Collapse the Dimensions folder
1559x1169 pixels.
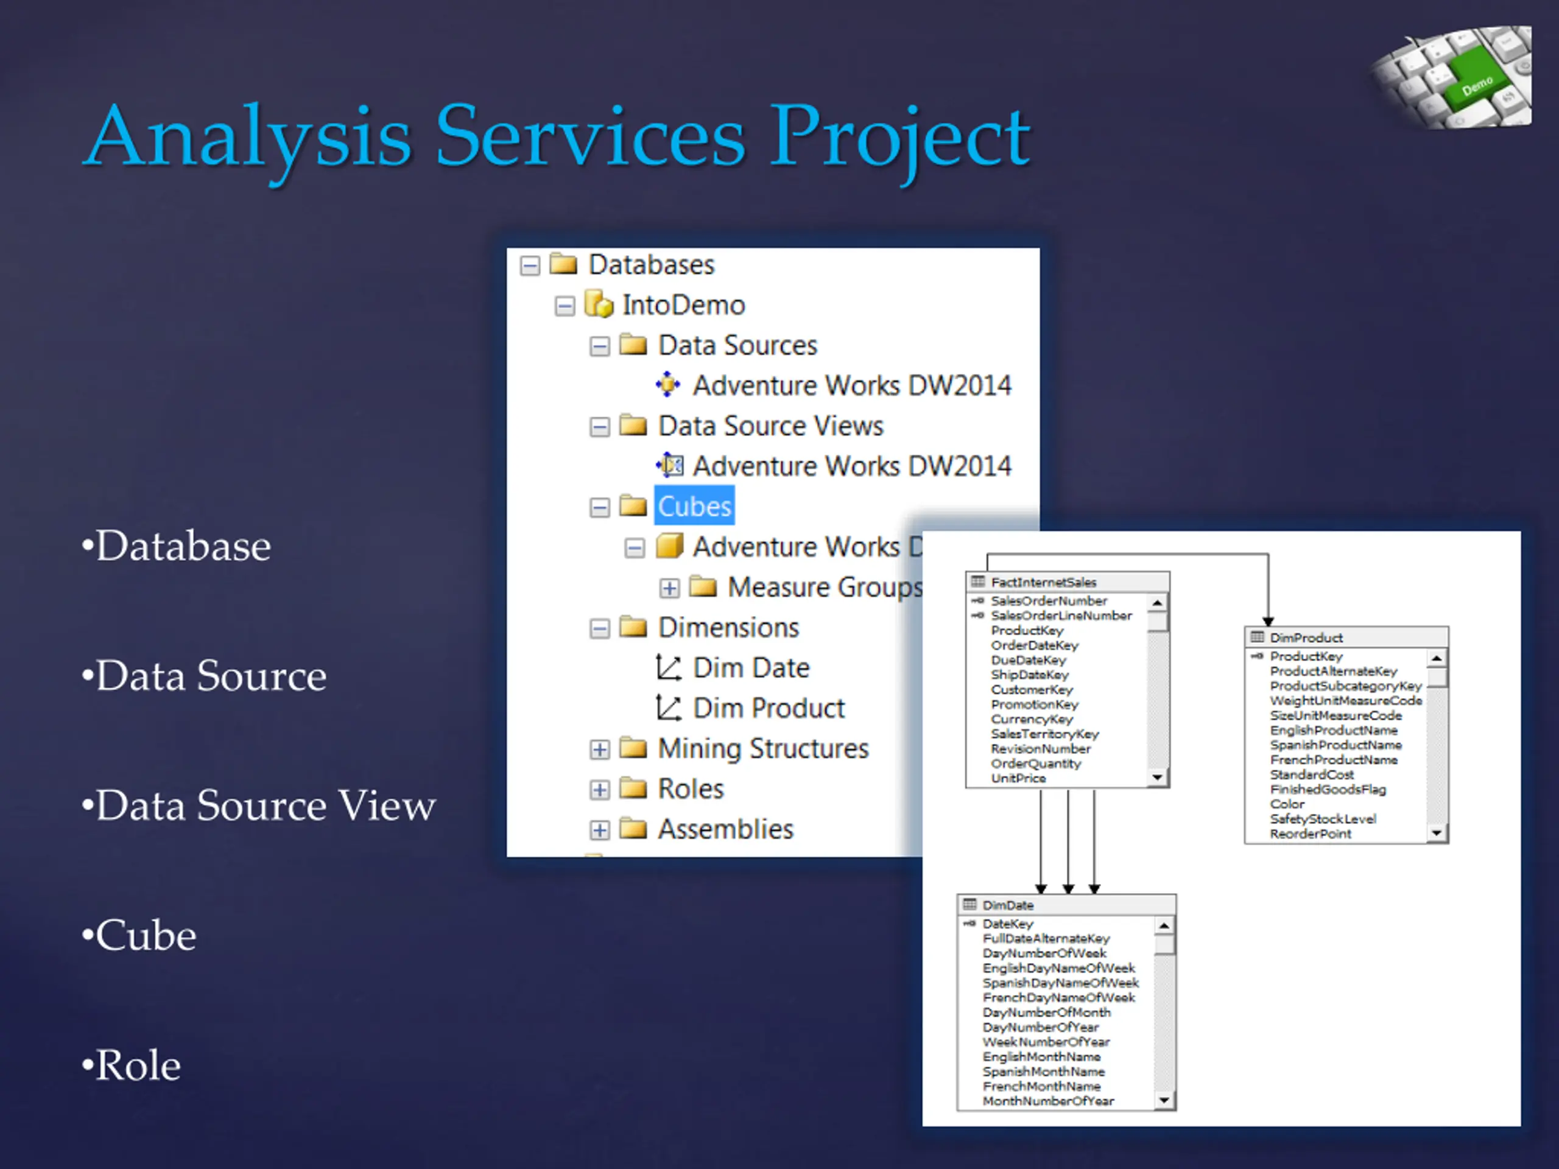click(600, 628)
